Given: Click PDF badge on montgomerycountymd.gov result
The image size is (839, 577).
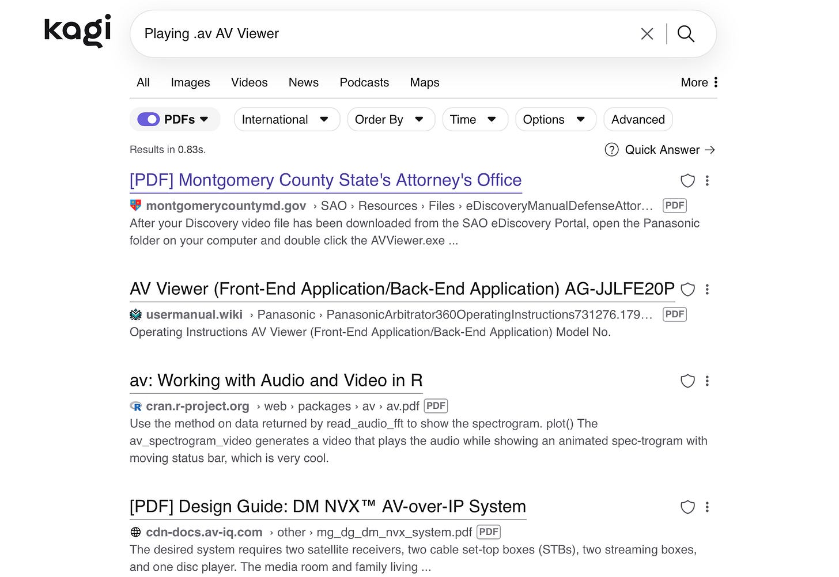Looking at the screenshot, I should 675,205.
